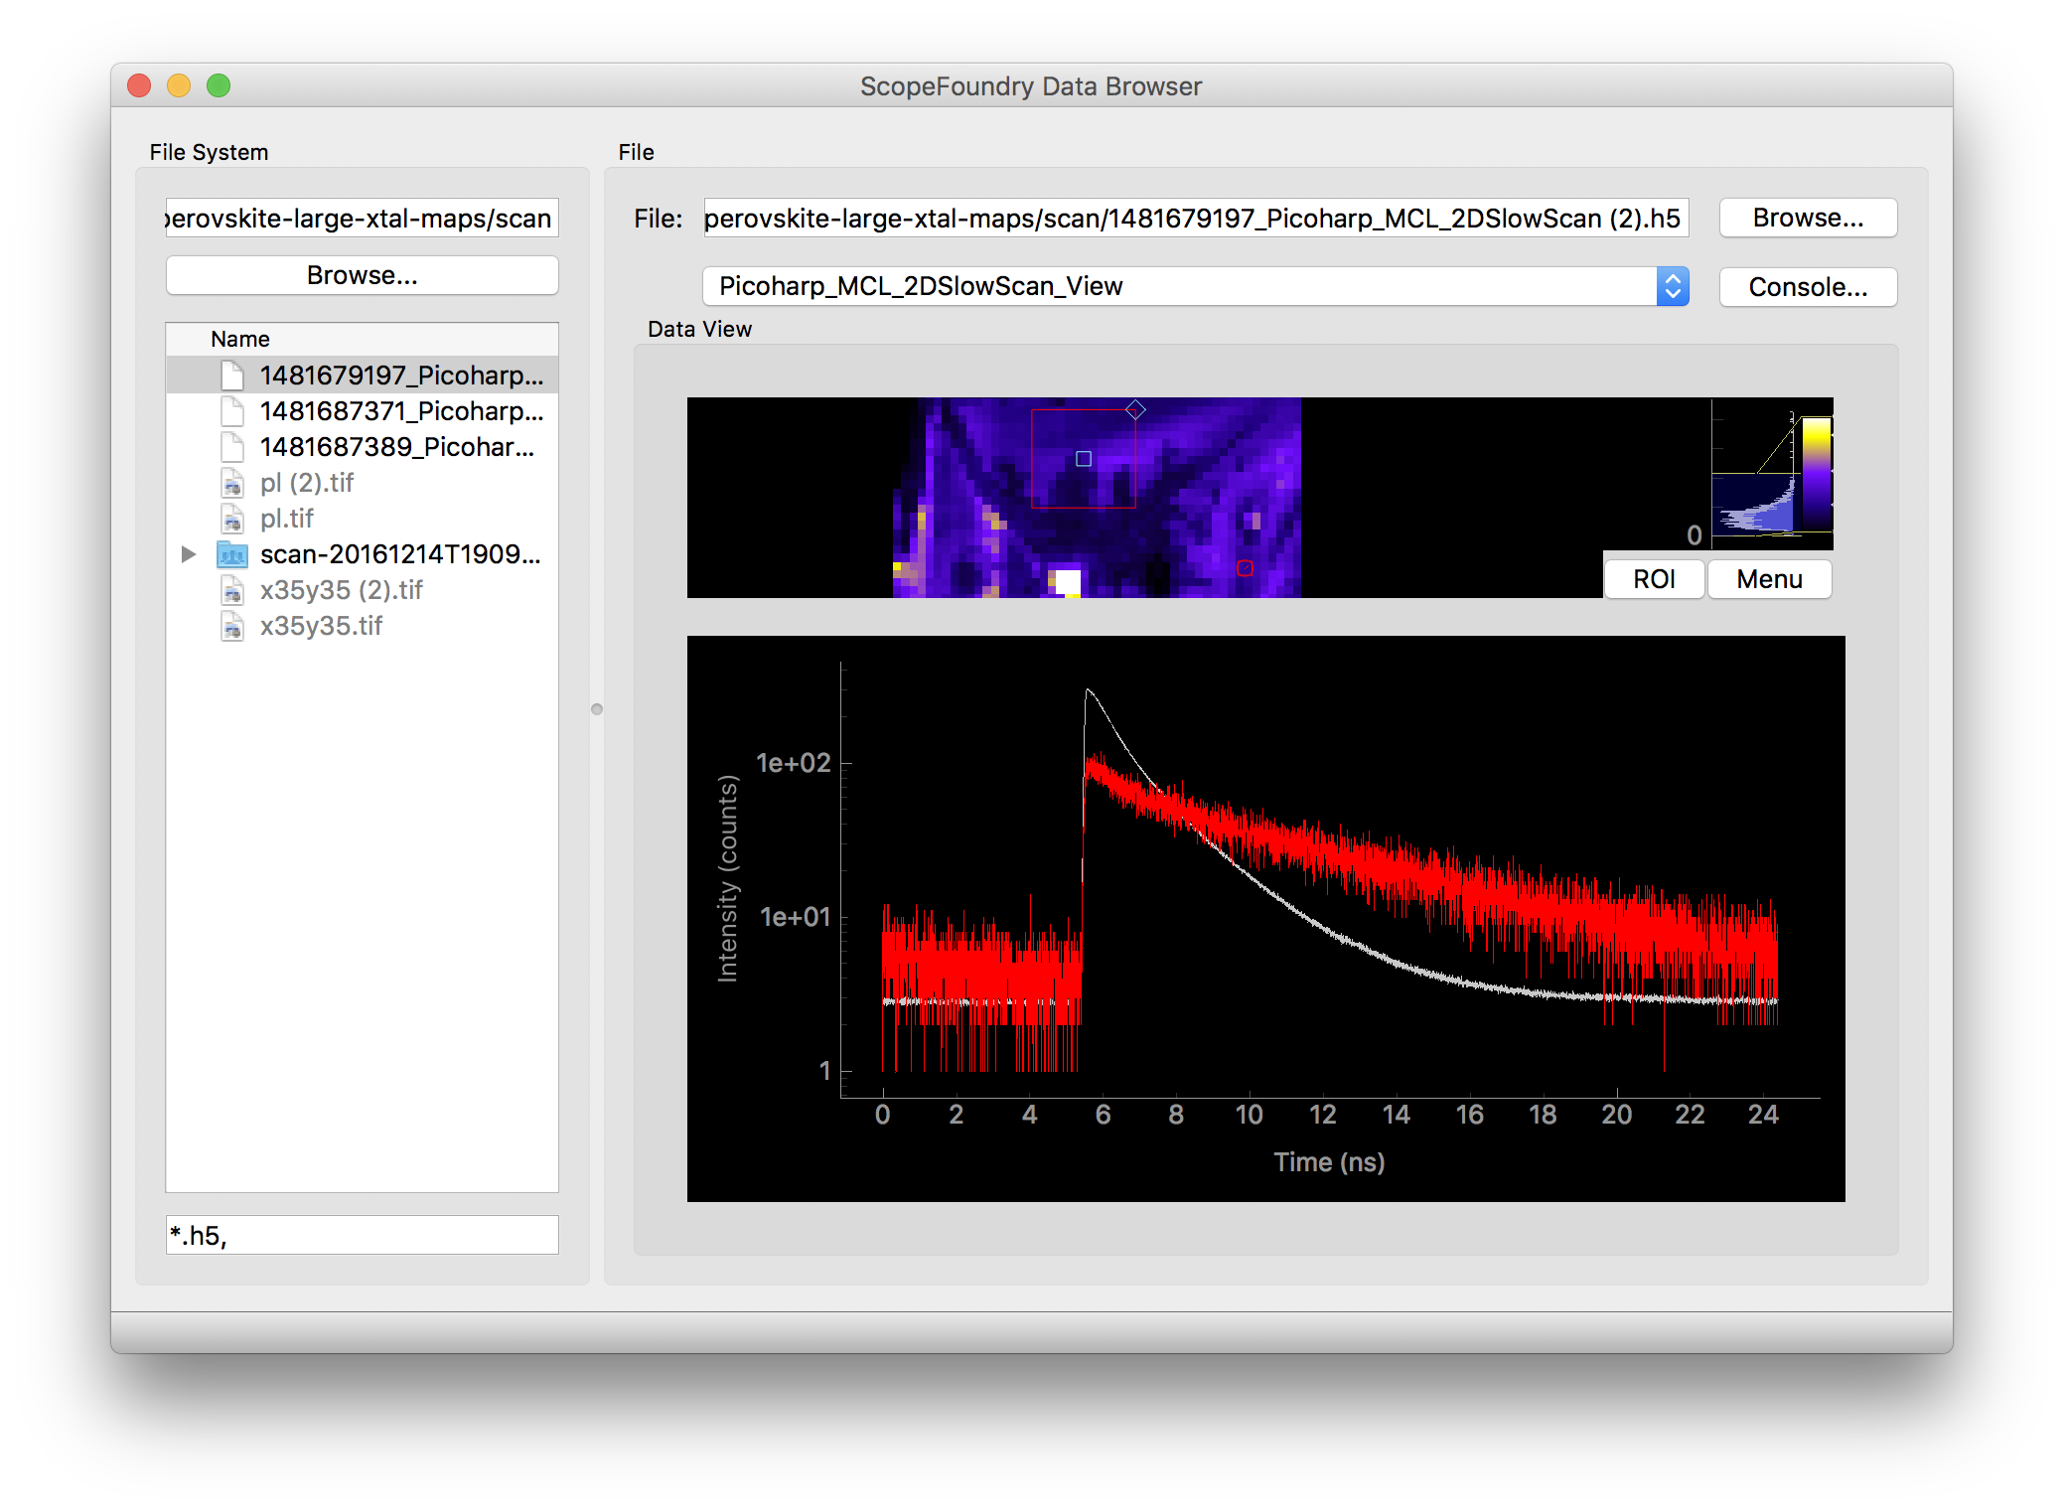2064x1512 pixels.
Task: Select the pl (2).tif file
Action: 362,482
